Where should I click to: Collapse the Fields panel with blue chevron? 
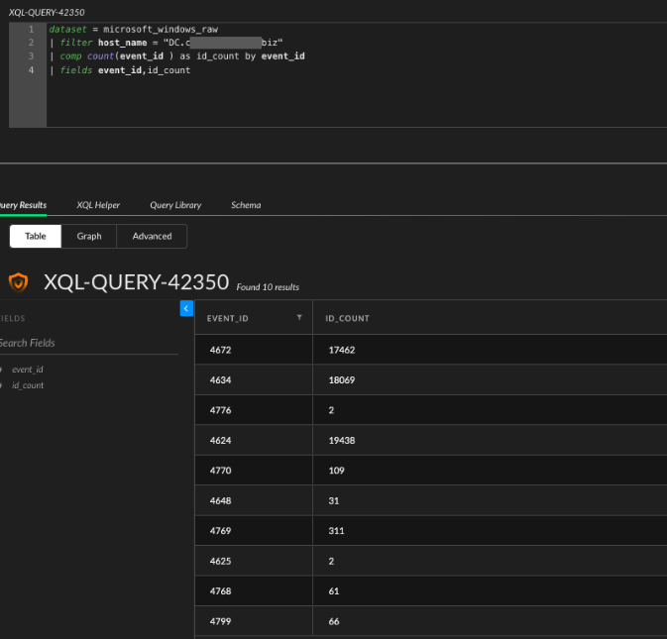[186, 309]
